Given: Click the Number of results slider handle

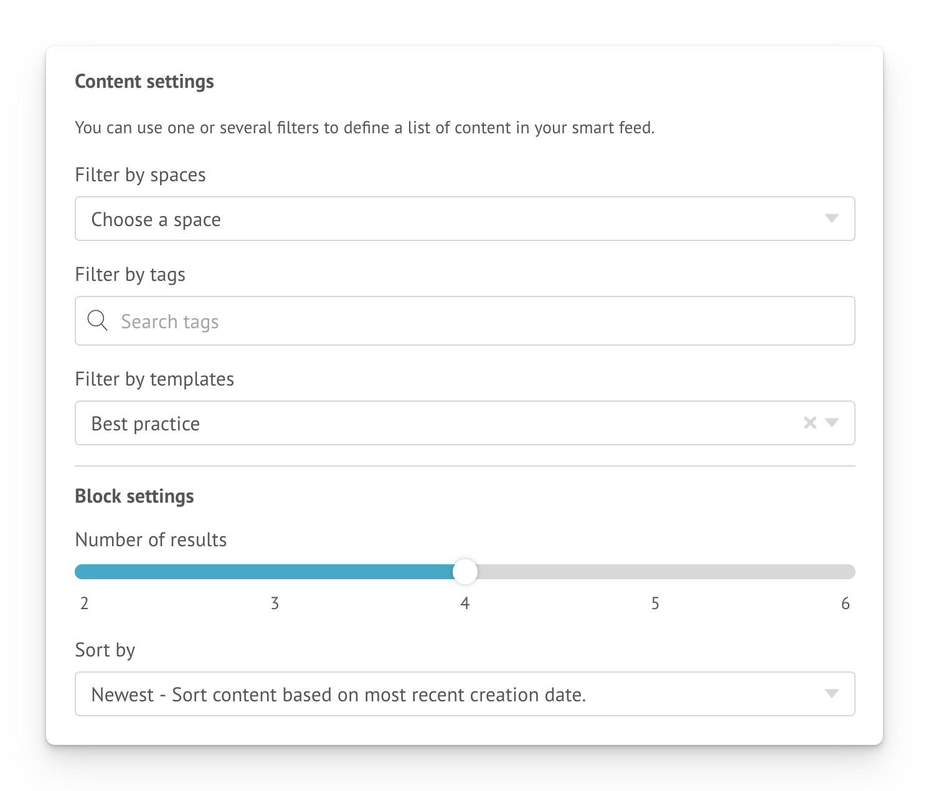Looking at the screenshot, I should point(464,572).
